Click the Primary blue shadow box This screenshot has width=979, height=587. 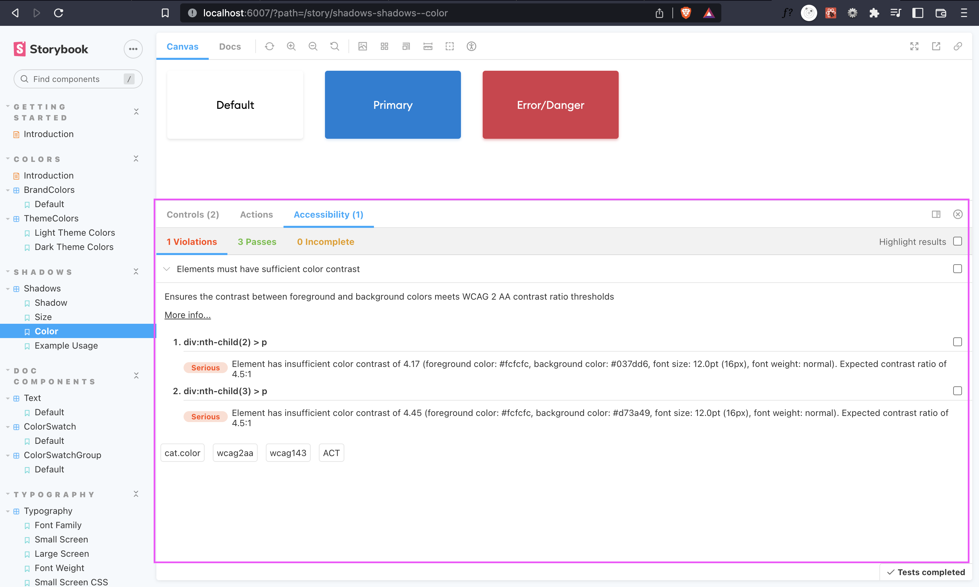[393, 105]
